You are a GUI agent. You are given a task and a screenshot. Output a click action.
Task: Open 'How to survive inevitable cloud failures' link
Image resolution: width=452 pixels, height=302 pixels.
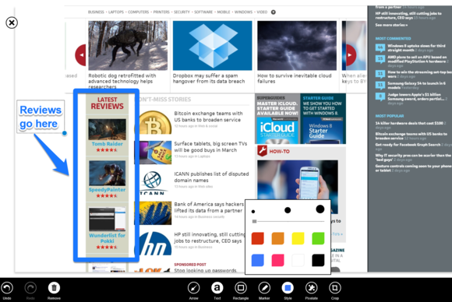pos(295,79)
